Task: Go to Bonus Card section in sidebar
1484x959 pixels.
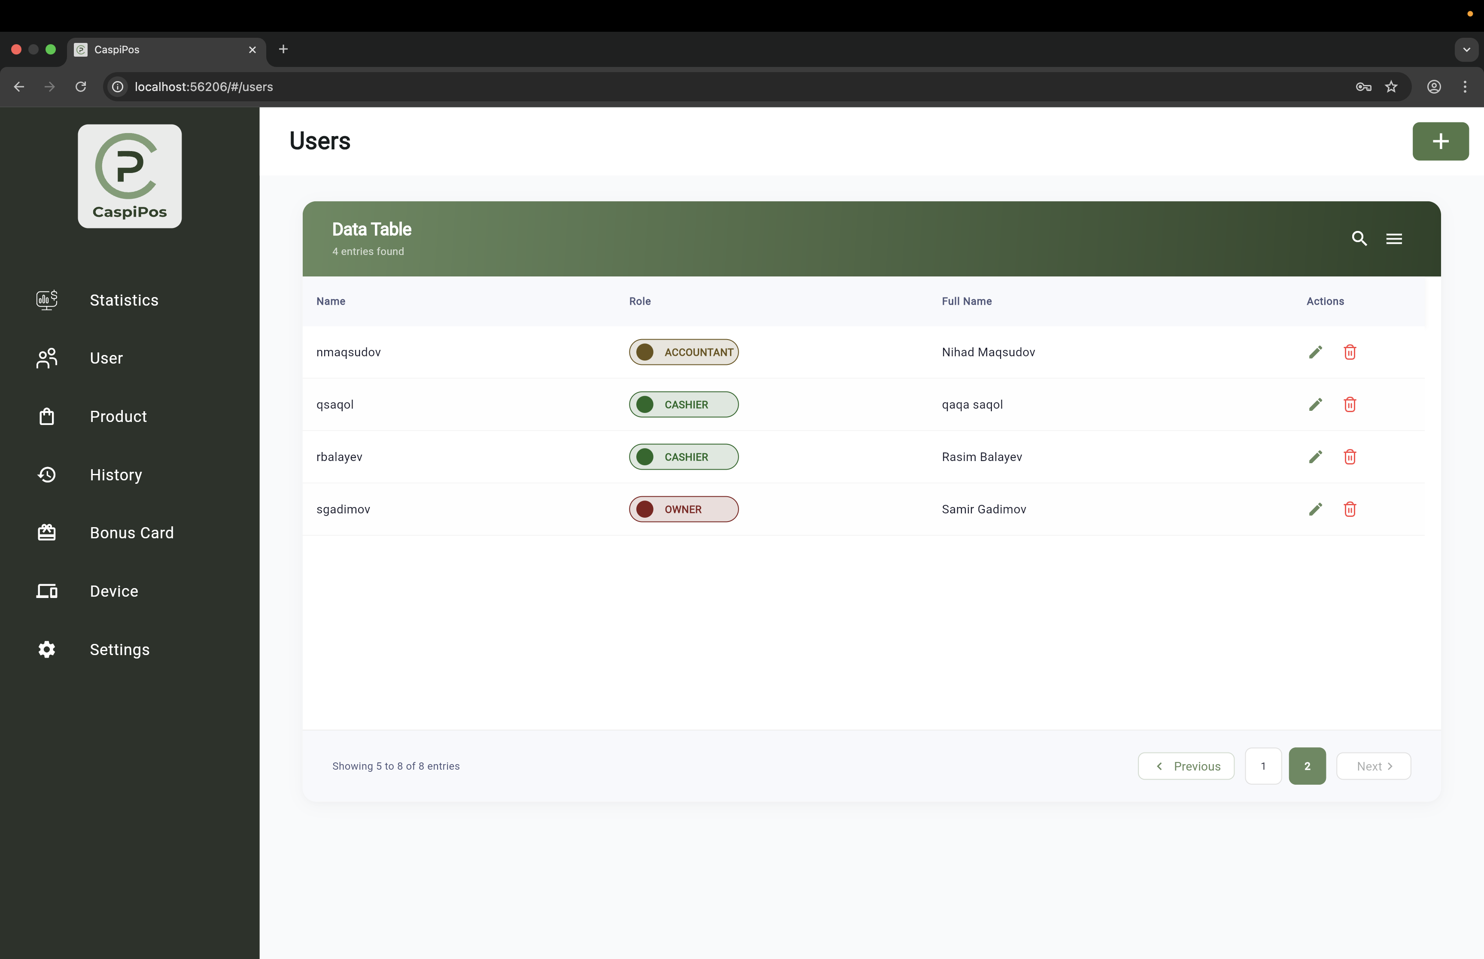Action: (131, 533)
